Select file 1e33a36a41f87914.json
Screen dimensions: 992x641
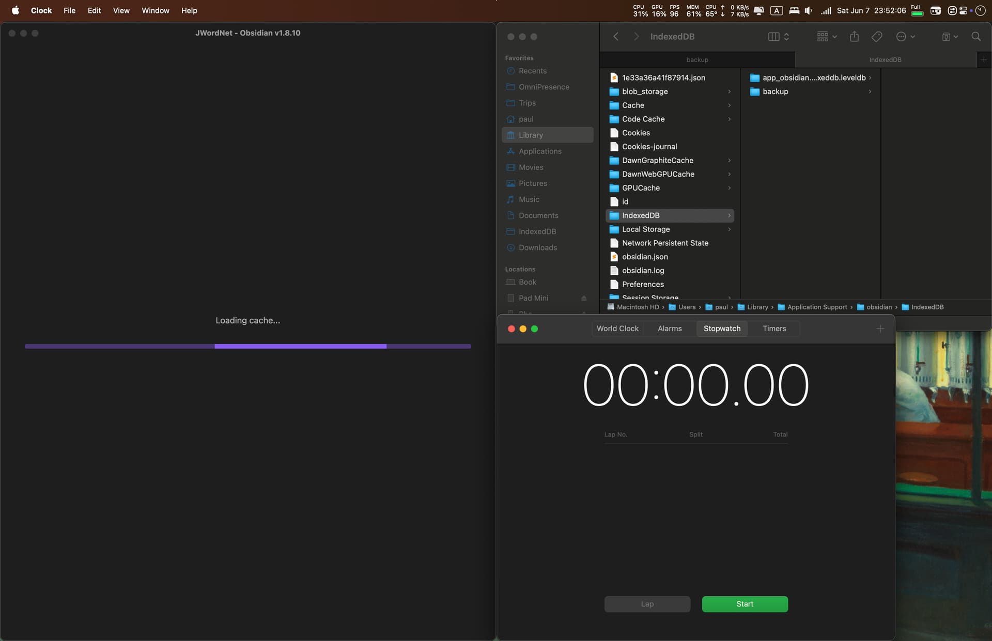(670, 77)
